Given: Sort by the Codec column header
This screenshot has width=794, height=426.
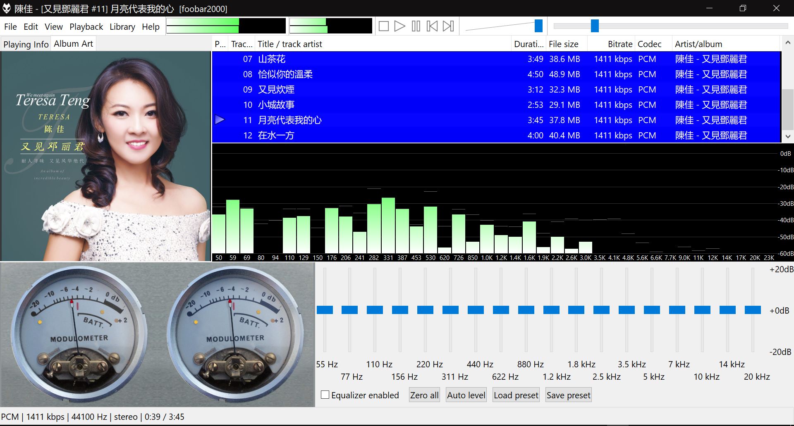Looking at the screenshot, I should point(653,44).
